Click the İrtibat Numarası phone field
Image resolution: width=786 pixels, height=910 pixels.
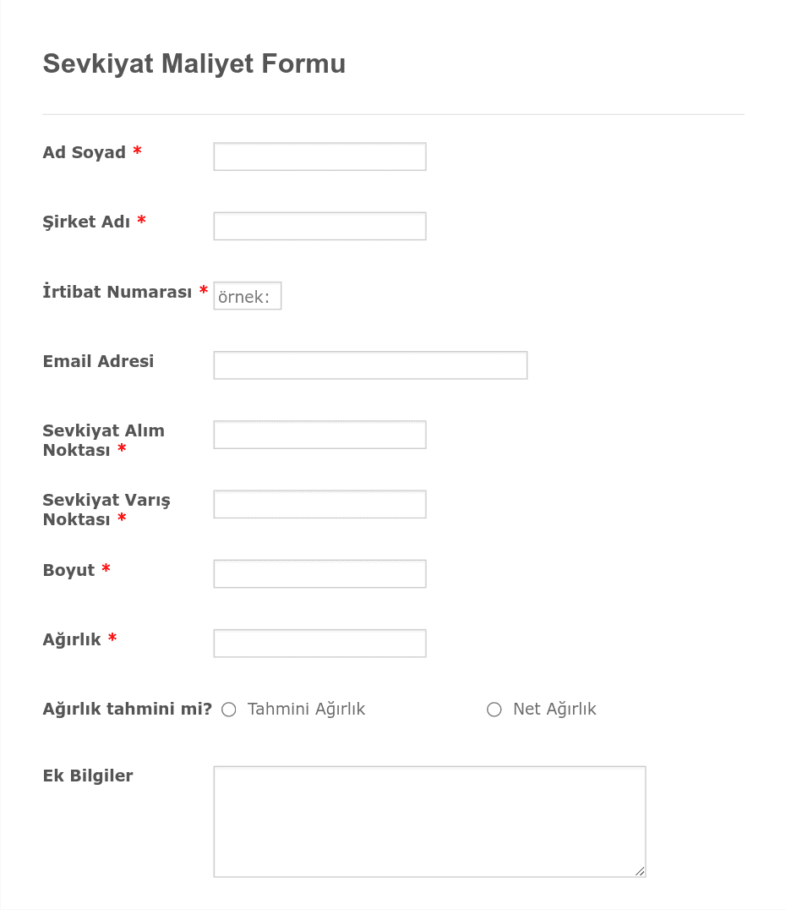247,296
